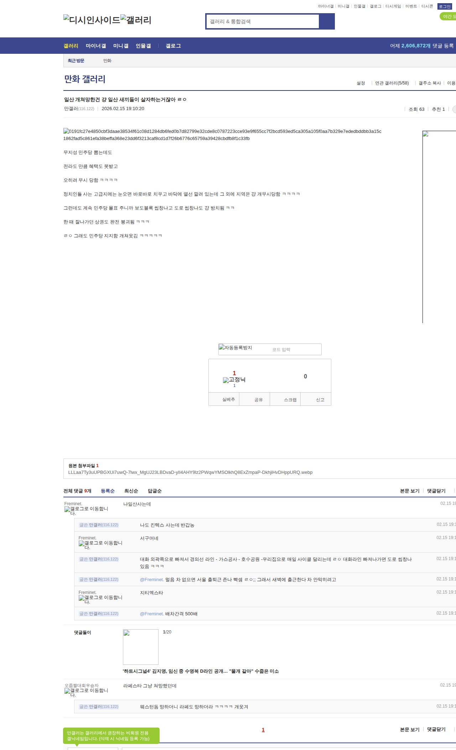Upvote the post showing count 1
456x750 pixels.
pos(234,373)
